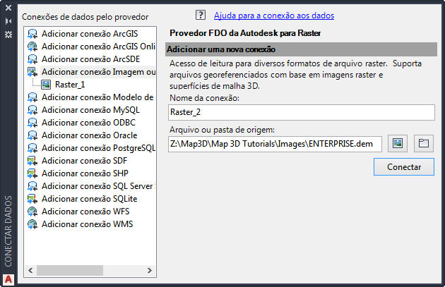The height and width of the screenshot is (287, 445).
Task: Select Adicionar conexão WMS
Action: pyautogui.click(x=87, y=224)
